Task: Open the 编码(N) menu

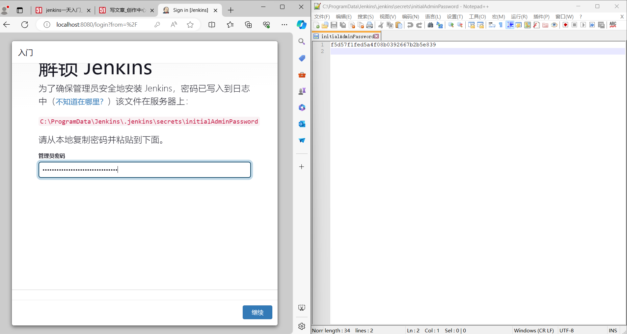Action: click(x=410, y=16)
